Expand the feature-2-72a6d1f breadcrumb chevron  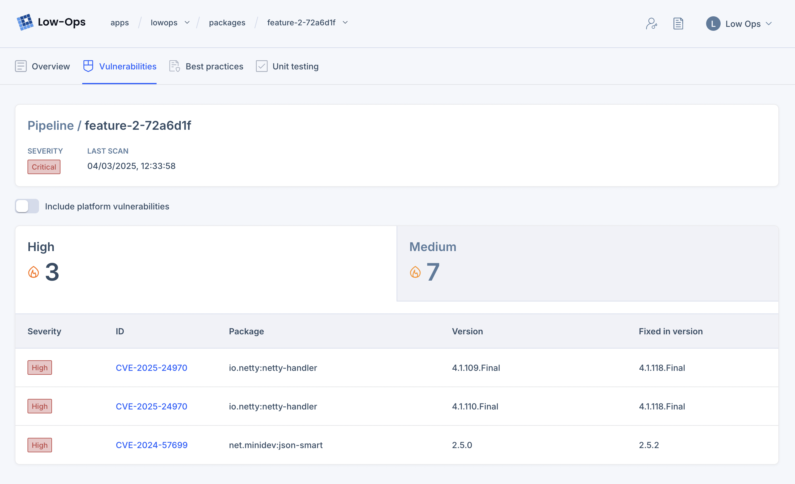pos(345,23)
